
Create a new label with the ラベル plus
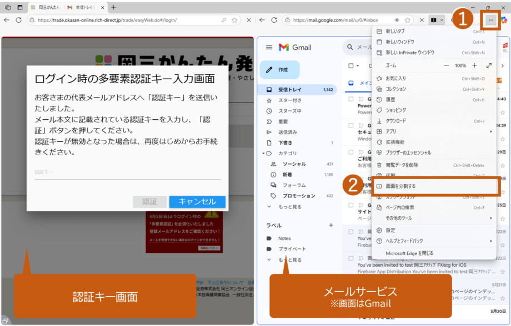[x=331, y=226]
